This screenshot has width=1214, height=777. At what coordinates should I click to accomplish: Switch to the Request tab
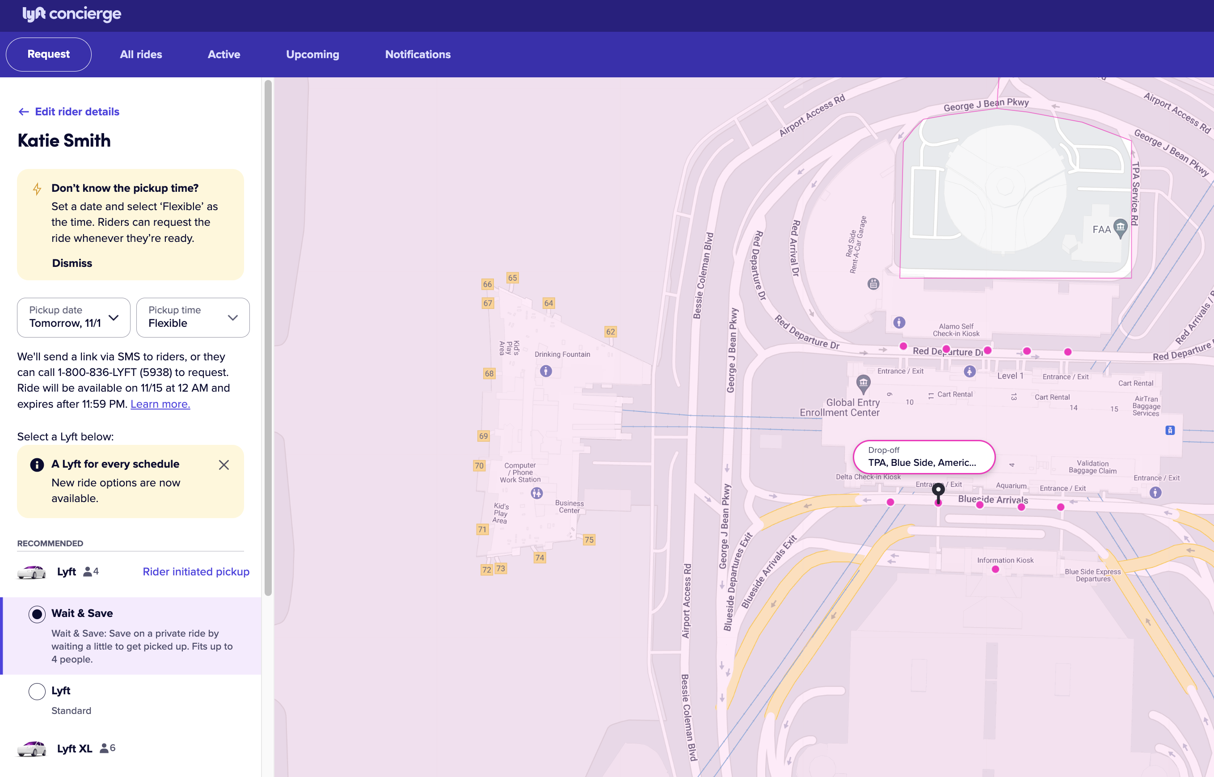pyautogui.click(x=48, y=55)
